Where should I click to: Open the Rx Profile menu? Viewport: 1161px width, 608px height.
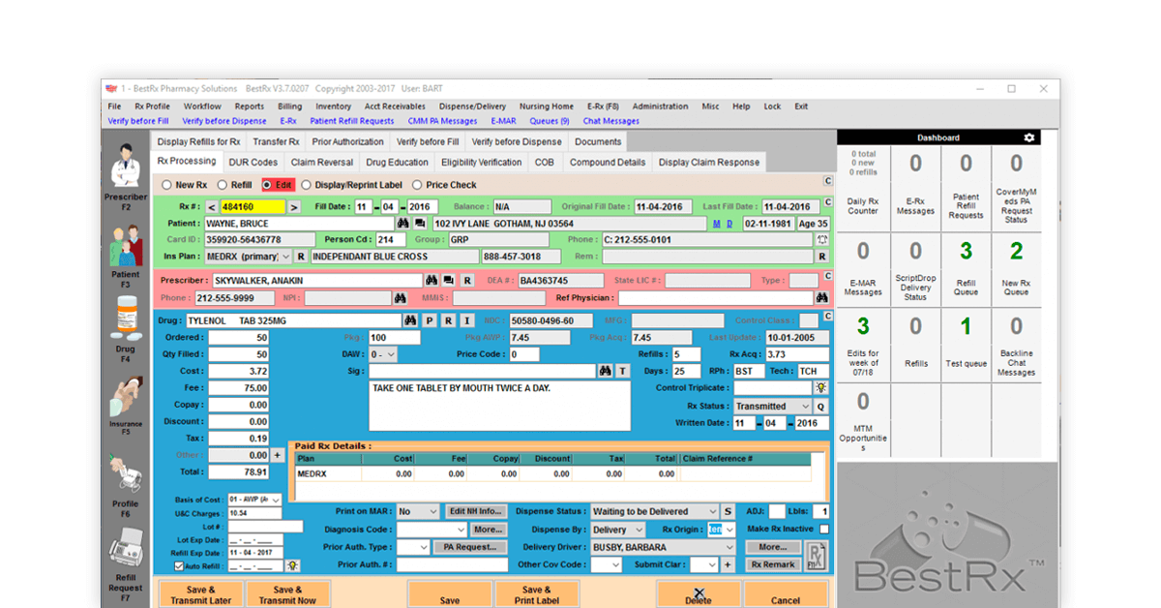tap(152, 106)
